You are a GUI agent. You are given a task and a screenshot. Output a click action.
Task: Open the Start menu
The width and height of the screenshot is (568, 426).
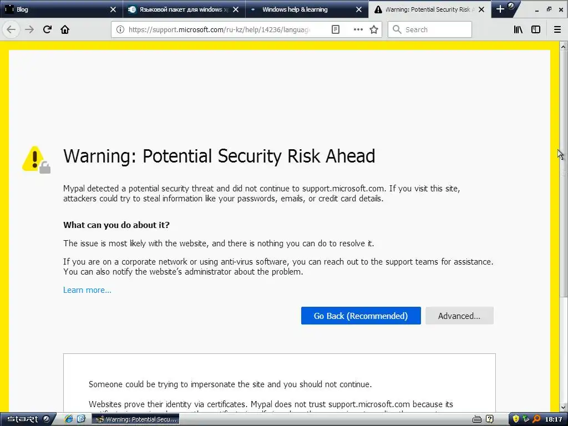27,419
